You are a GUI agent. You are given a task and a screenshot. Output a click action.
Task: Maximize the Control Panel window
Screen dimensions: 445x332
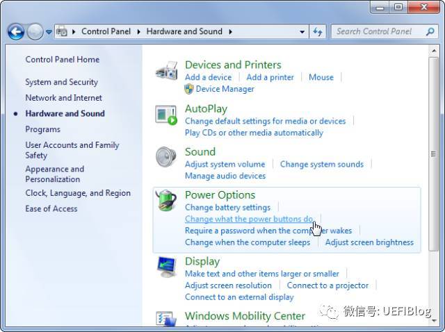(x=398, y=8)
